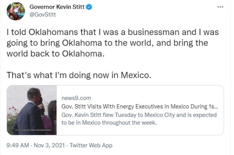Open Governor Kevin Stitt's profile picture
The width and height of the screenshot is (234, 155).
pyautogui.click(x=16, y=11)
